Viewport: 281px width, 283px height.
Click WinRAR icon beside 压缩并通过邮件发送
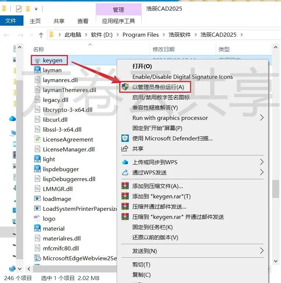125,206
